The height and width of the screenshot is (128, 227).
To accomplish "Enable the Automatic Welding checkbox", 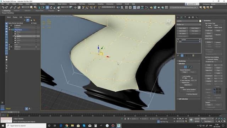I will pos(206,59).
